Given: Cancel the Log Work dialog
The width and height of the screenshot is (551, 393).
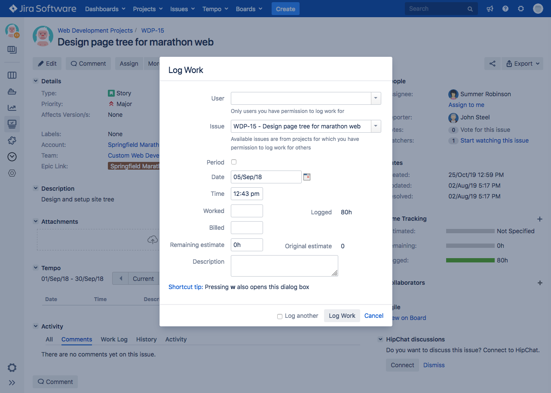Looking at the screenshot, I should point(373,316).
